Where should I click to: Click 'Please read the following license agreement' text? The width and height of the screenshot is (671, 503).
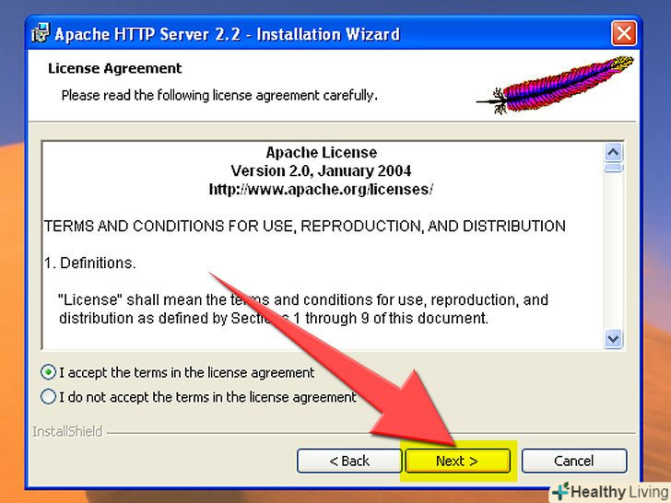(219, 95)
